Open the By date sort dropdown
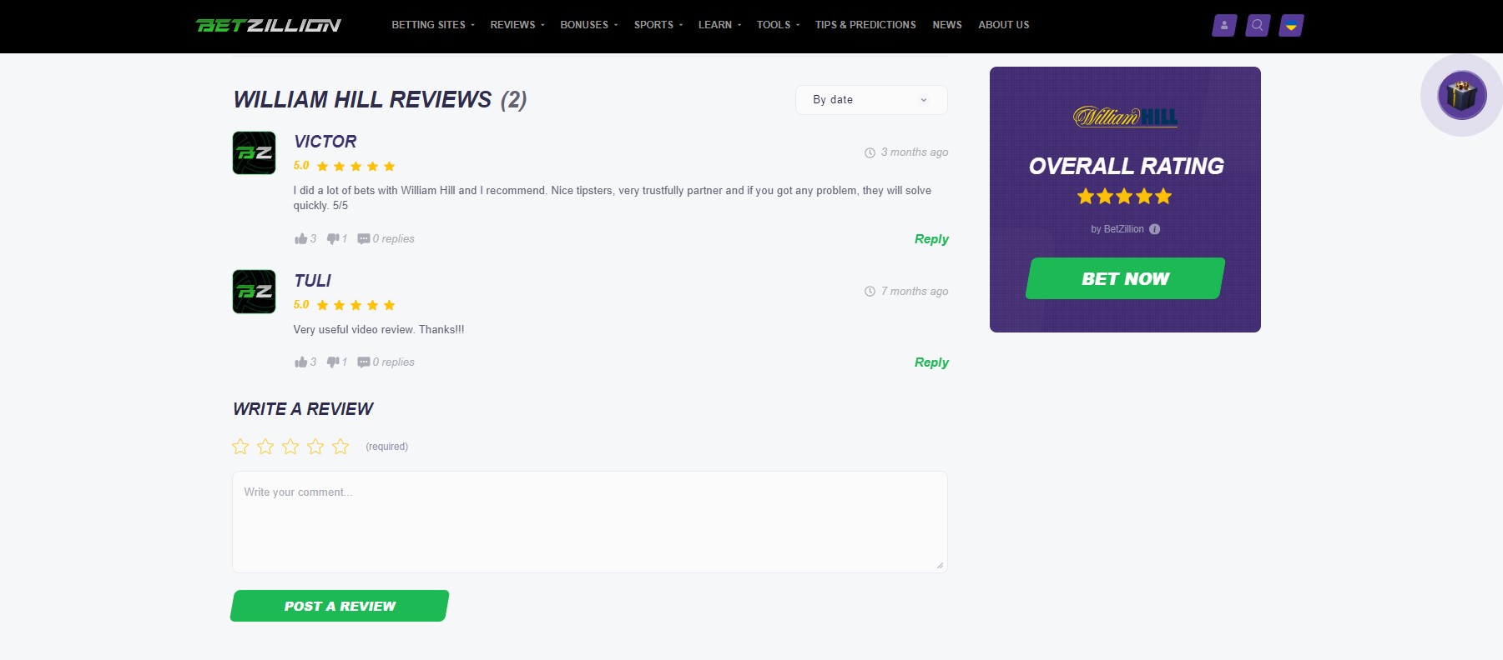This screenshot has height=660, width=1503. [871, 100]
